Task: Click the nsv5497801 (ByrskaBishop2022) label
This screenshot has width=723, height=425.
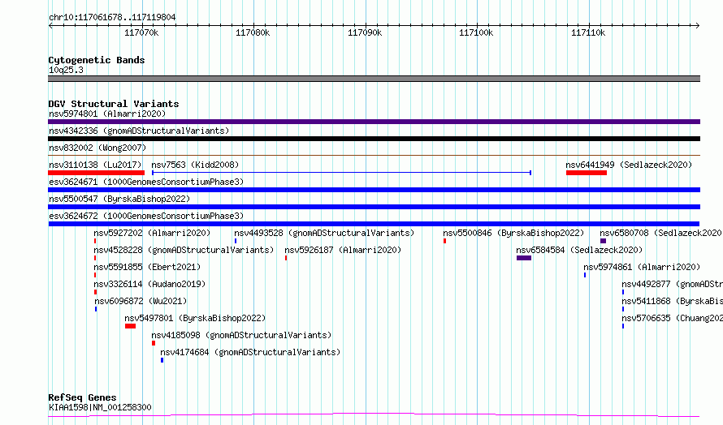Action: (x=195, y=318)
